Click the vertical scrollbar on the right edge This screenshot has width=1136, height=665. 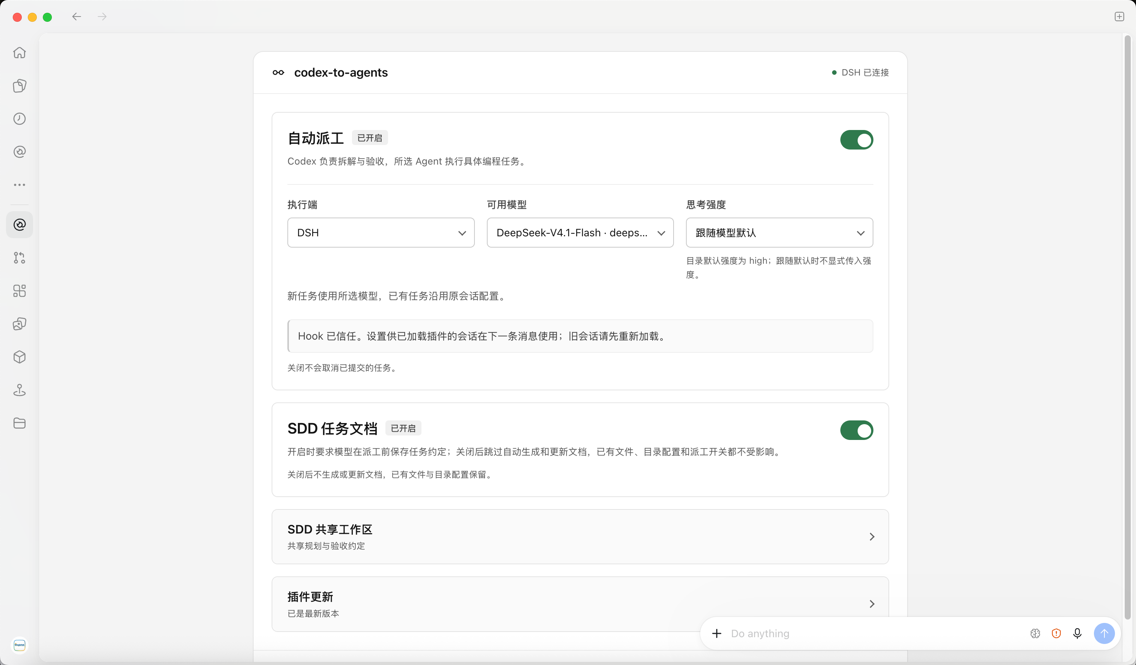pyautogui.click(x=1127, y=327)
